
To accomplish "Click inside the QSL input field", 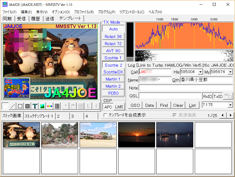I will pos(170,96).
